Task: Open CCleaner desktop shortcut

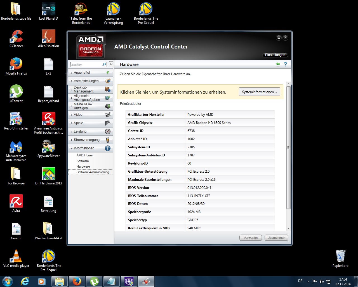Action: click(16, 39)
